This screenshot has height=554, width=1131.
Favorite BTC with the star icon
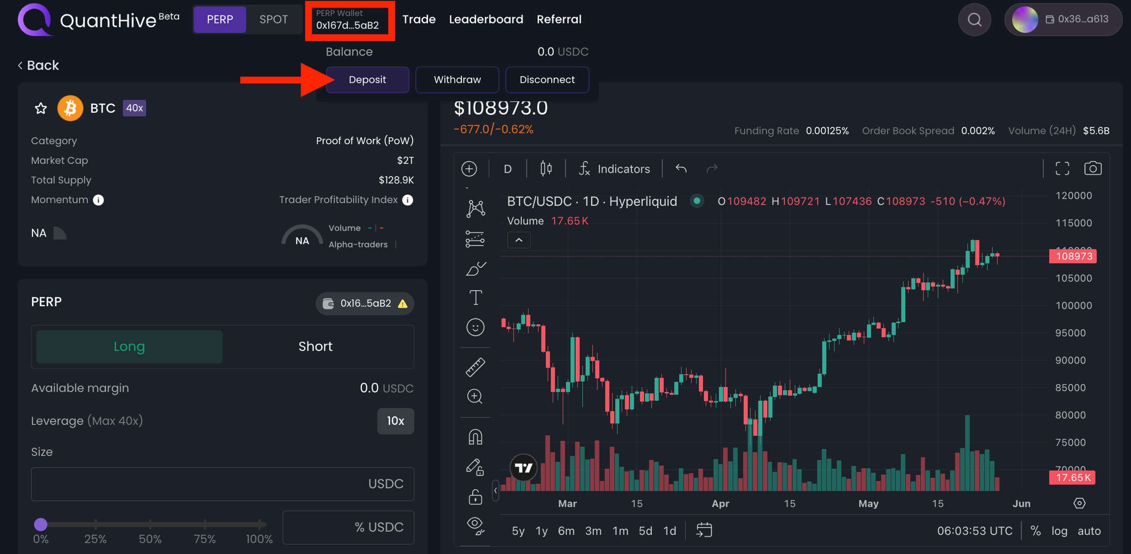click(x=41, y=108)
